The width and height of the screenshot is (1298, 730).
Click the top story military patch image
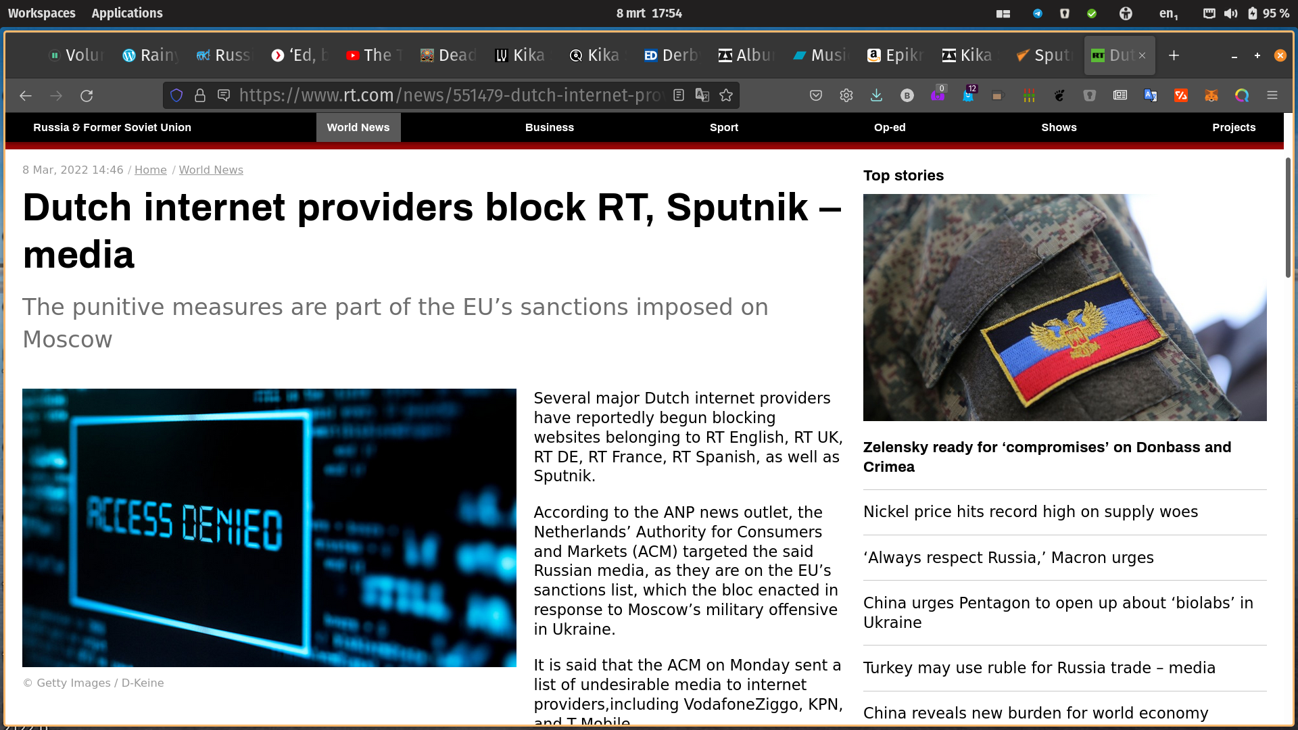tap(1065, 308)
